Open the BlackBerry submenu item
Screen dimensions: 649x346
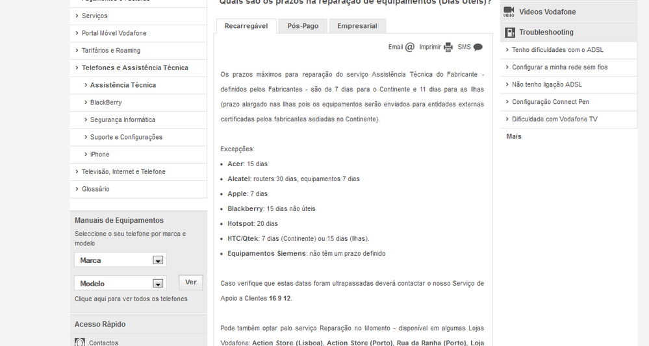[x=106, y=103]
